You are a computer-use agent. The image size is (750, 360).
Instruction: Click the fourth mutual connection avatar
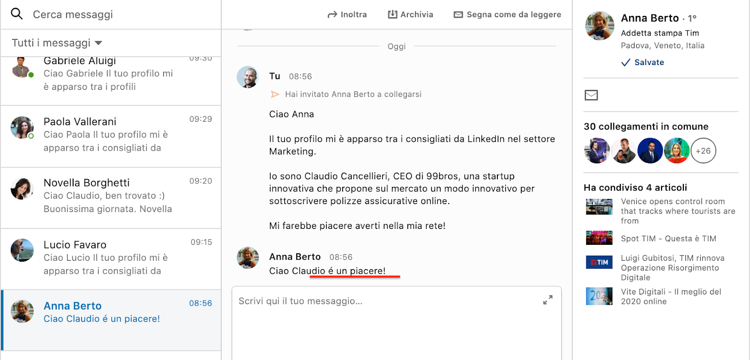pos(677,151)
